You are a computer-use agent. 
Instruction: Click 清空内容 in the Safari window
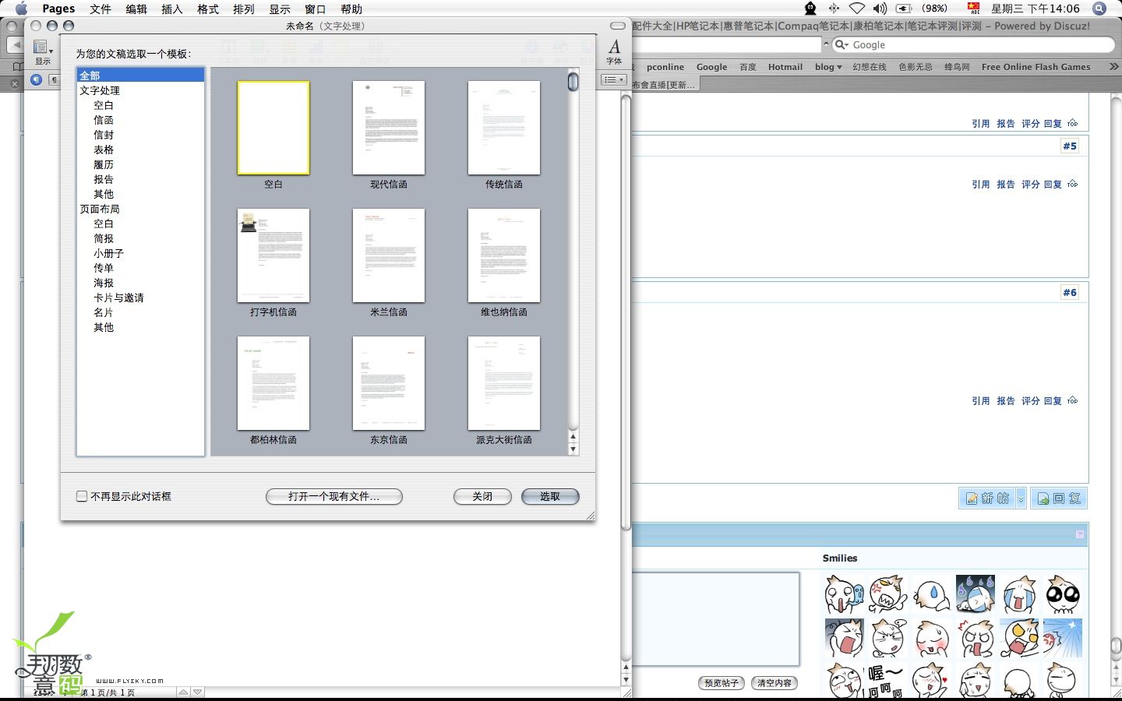[x=774, y=683]
